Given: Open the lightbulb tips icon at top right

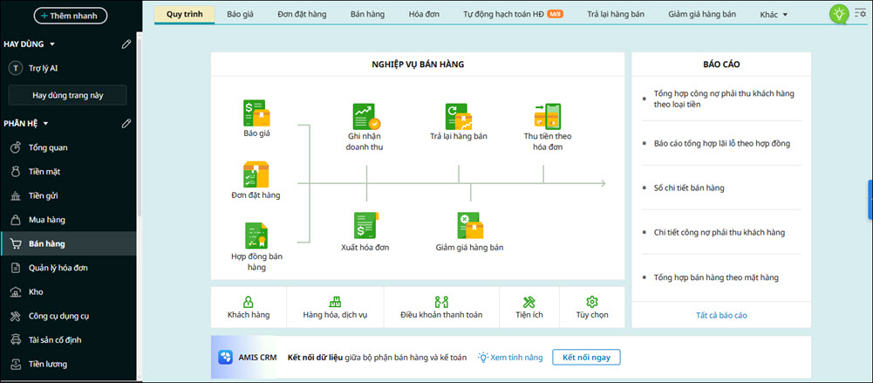Looking at the screenshot, I should coord(838,14).
